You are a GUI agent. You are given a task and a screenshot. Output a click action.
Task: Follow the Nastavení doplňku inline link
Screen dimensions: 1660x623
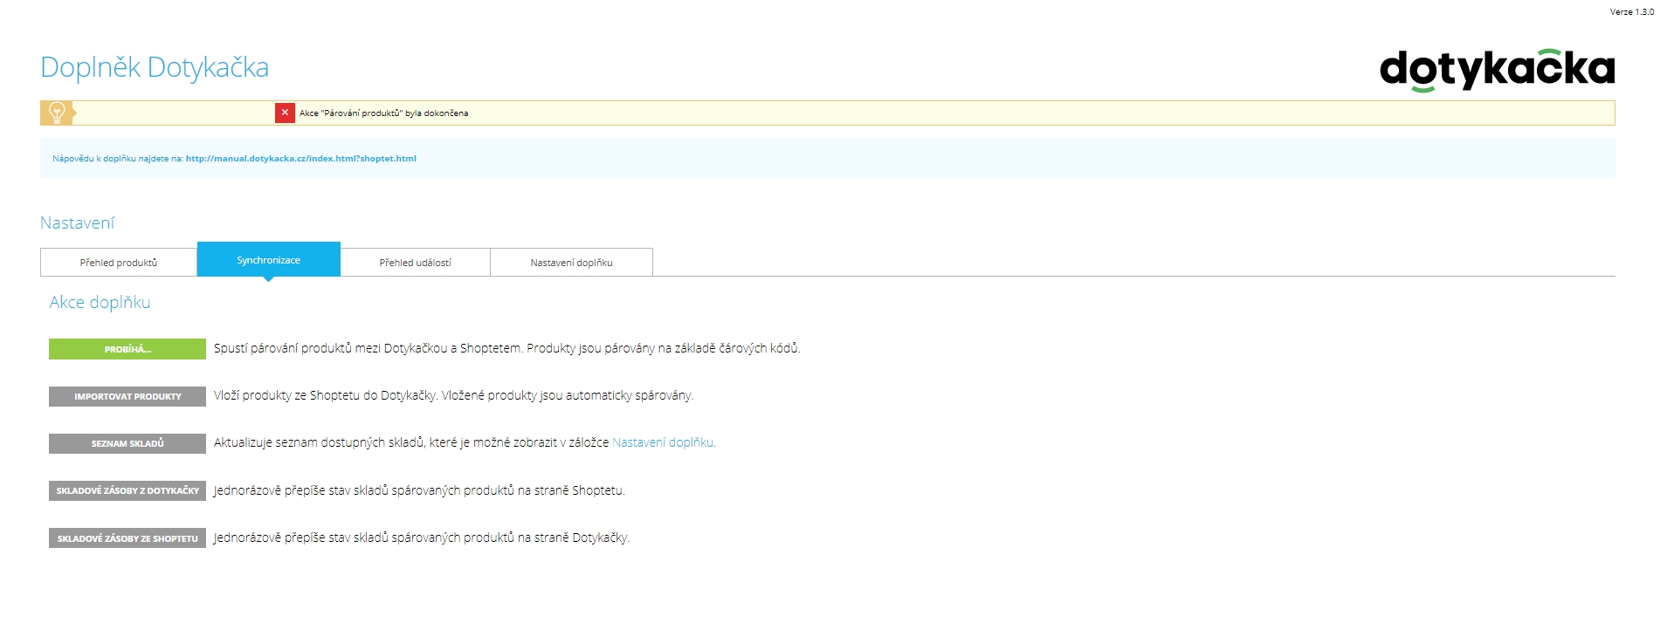tap(663, 442)
